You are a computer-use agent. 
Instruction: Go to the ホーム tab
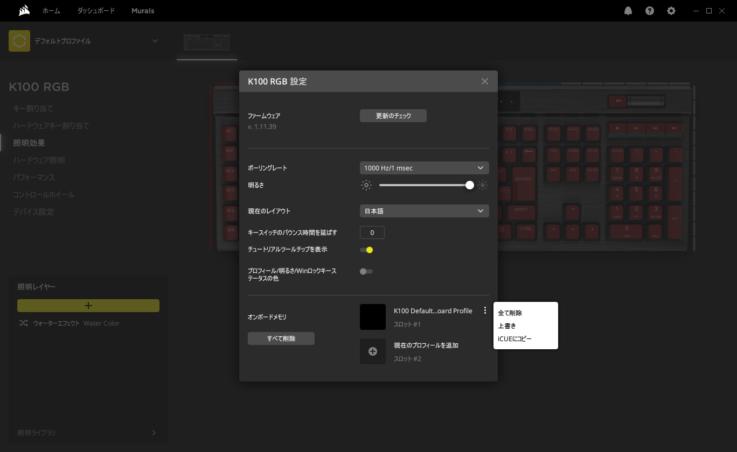point(52,11)
